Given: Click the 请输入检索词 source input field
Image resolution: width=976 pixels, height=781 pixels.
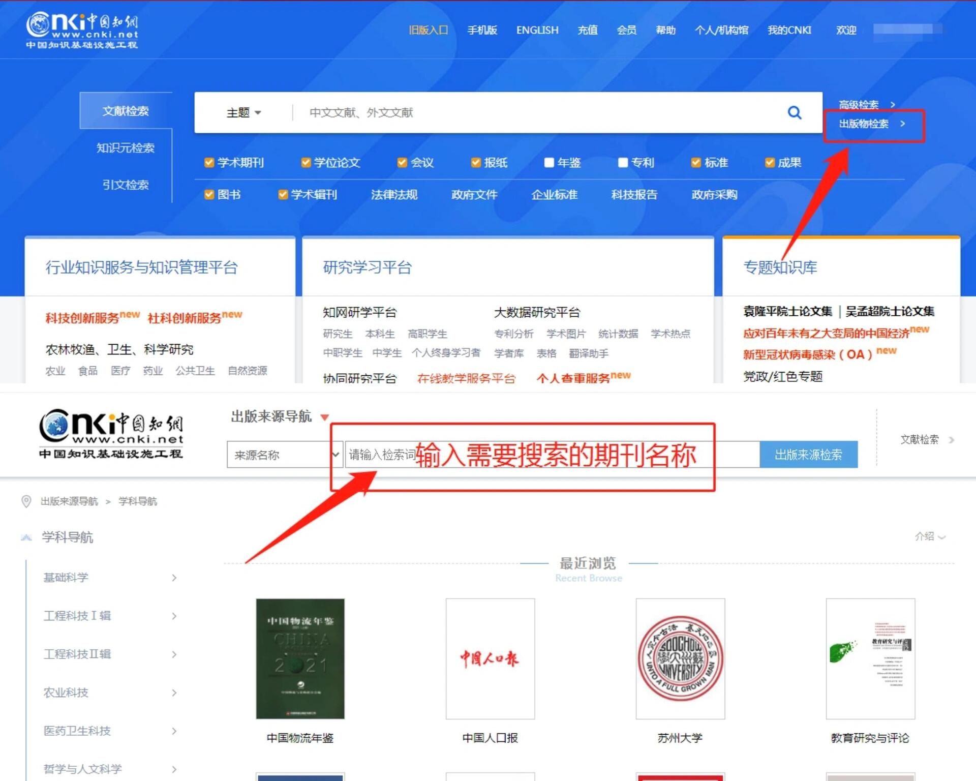Looking at the screenshot, I should 553,455.
